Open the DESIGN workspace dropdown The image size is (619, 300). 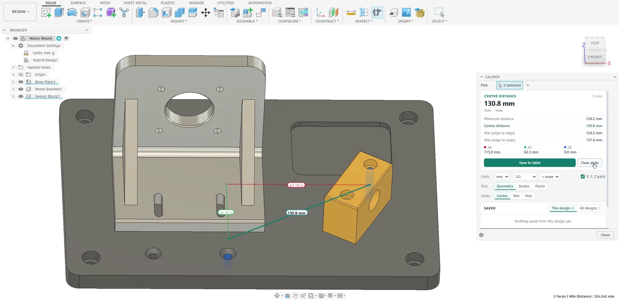[20, 12]
